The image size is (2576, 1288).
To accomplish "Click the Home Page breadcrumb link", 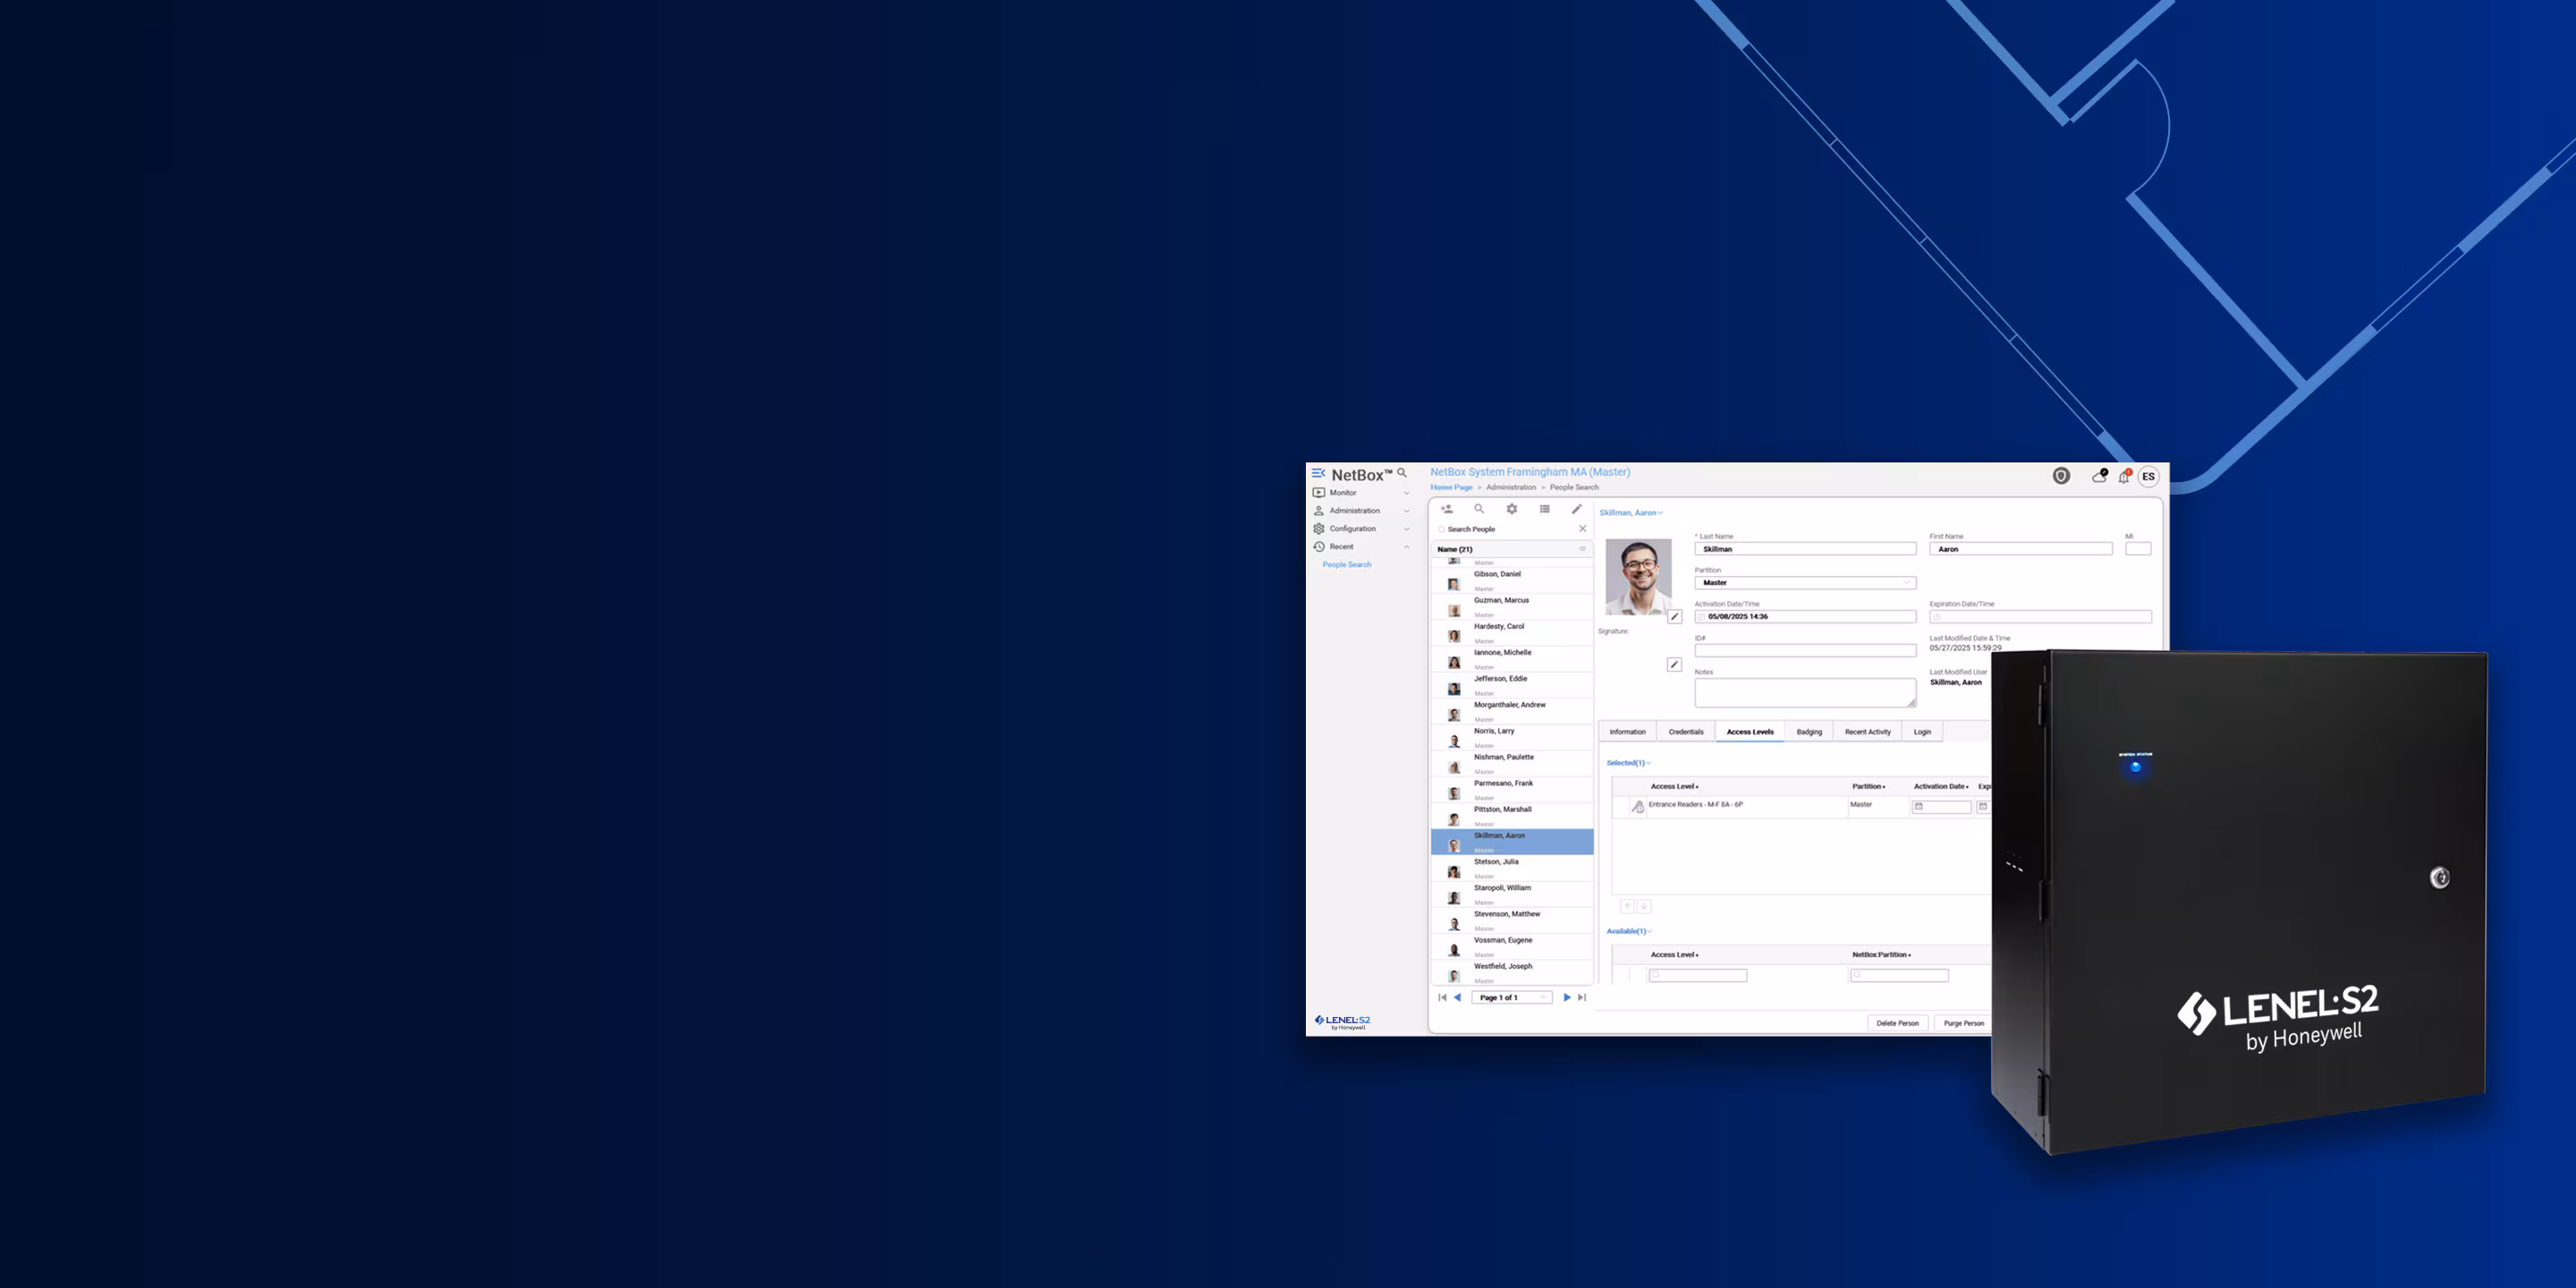I will pos(1451,488).
